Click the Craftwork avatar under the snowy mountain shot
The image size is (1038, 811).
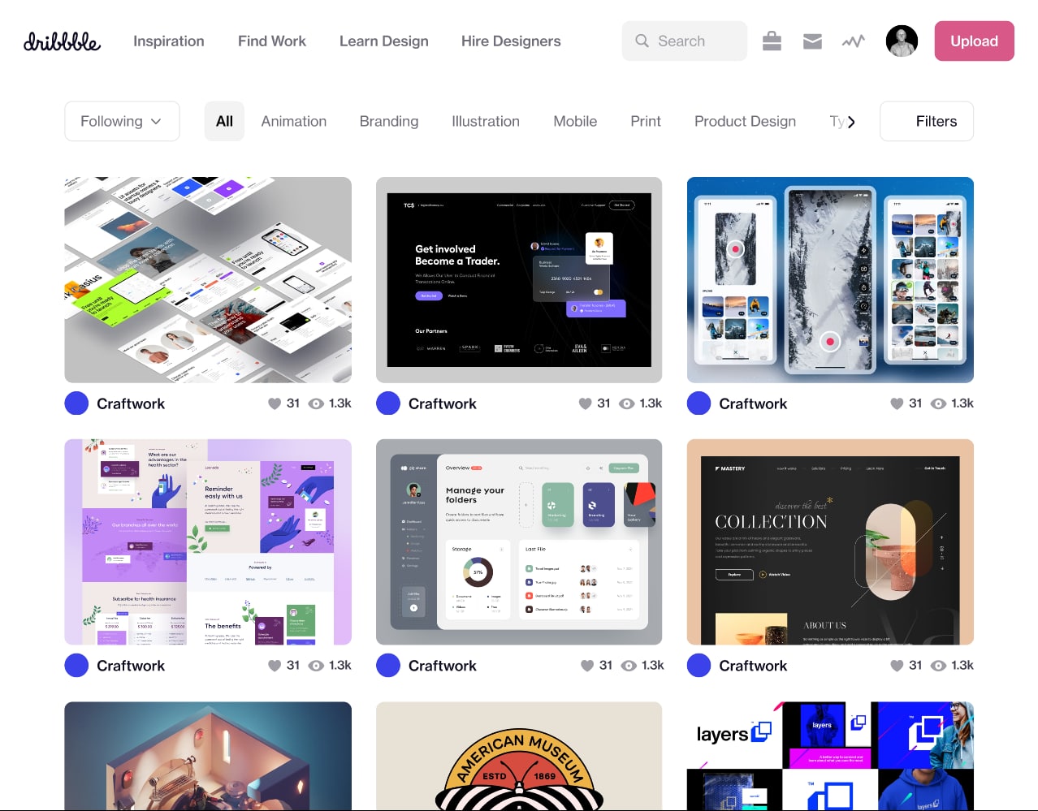point(698,403)
